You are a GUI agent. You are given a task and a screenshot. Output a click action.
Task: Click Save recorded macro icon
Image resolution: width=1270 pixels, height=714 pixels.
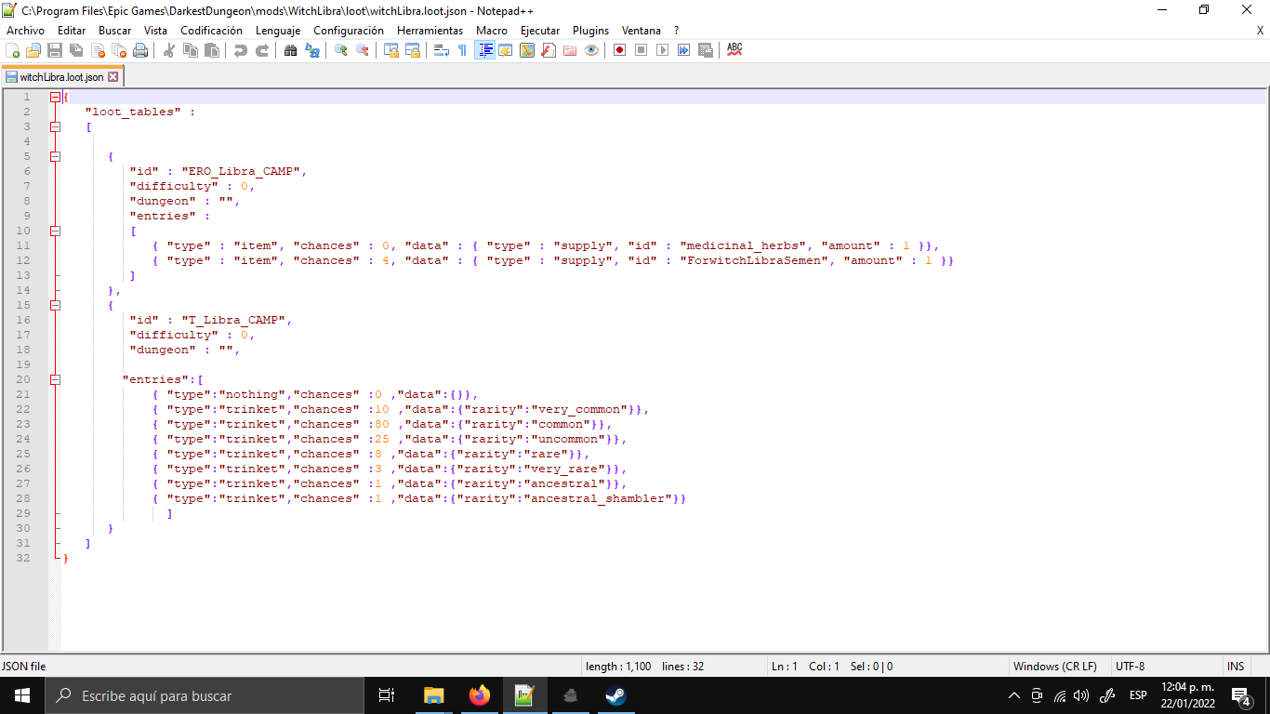pos(706,50)
